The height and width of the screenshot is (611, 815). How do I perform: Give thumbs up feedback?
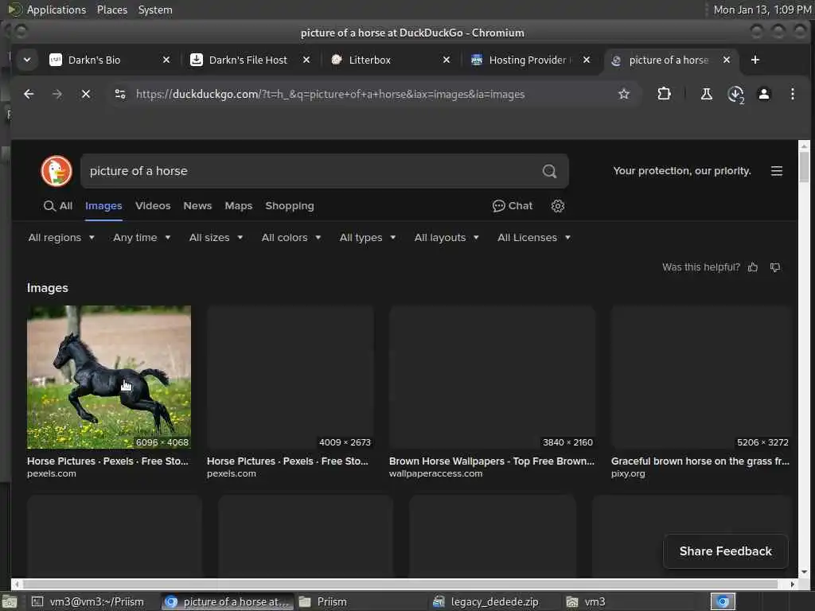click(x=753, y=267)
